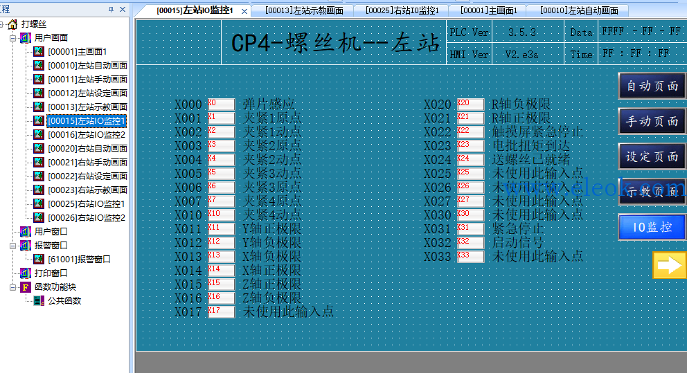Click the 自动页面 button
687x373 pixels.
click(x=652, y=86)
